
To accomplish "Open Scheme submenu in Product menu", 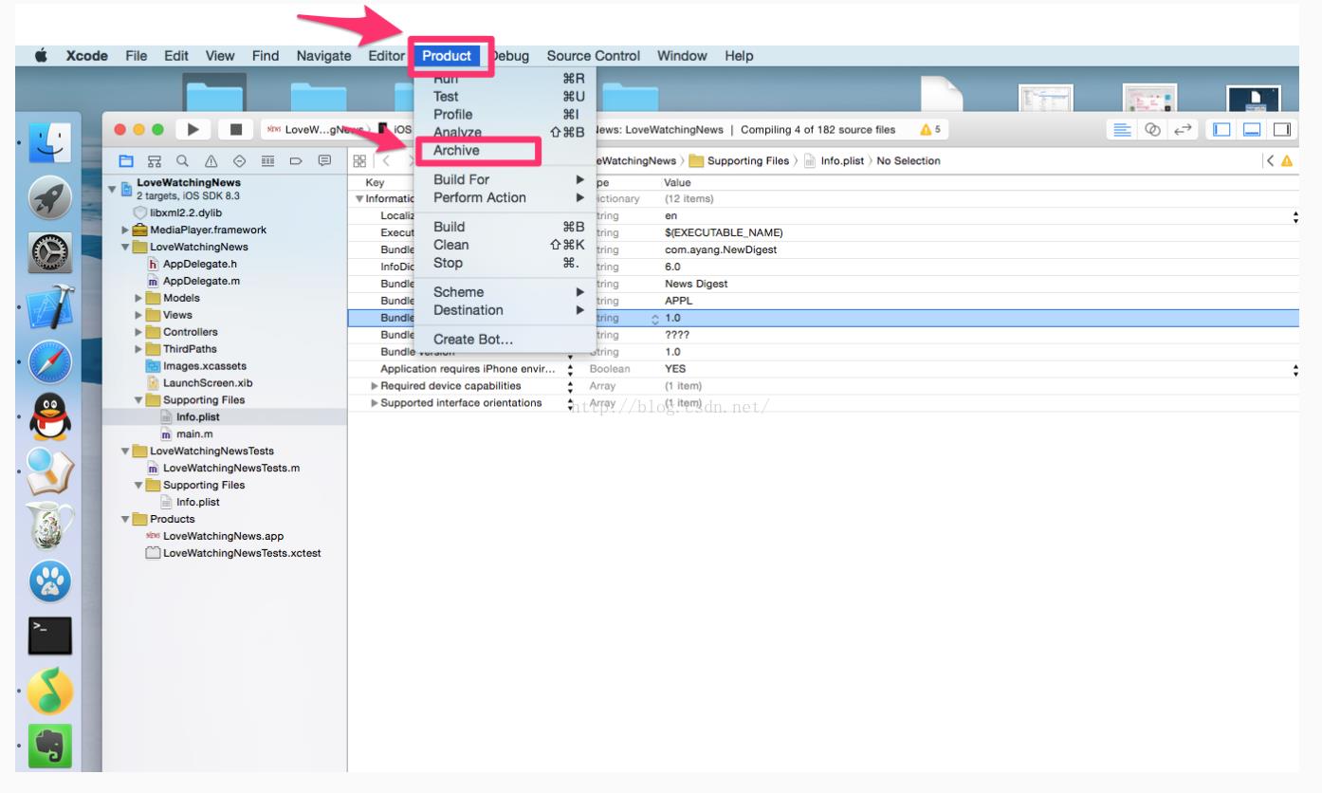I will [505, 292].
